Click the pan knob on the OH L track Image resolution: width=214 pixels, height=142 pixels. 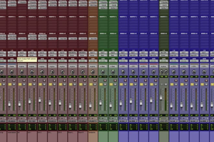click(52, 72)
